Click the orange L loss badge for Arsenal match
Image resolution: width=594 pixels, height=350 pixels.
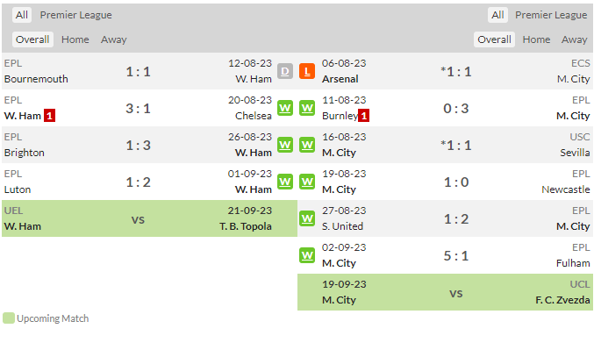tap(307, 71)
